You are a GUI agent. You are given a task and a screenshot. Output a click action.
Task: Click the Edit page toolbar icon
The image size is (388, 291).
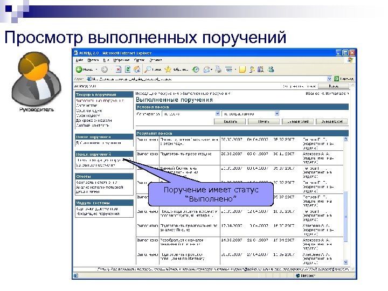point(229,70)
